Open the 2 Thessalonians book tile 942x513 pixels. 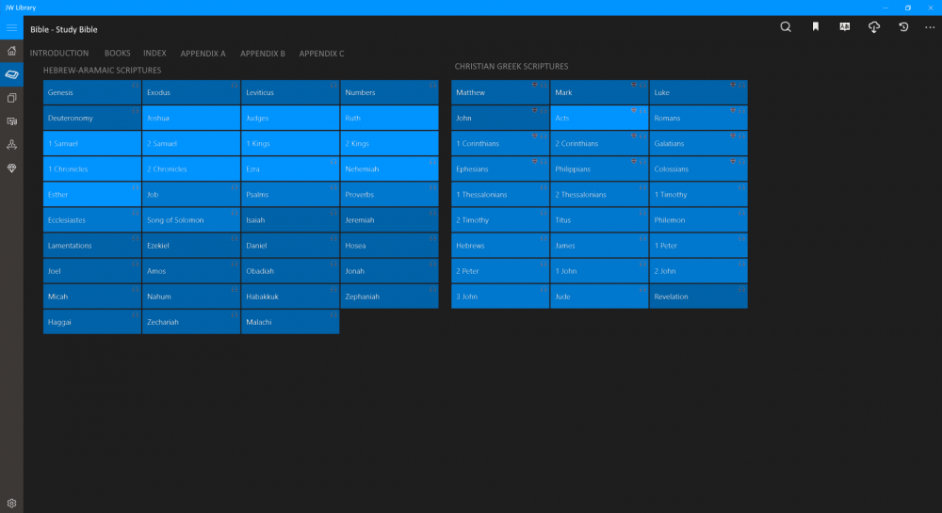pos(599,195)
